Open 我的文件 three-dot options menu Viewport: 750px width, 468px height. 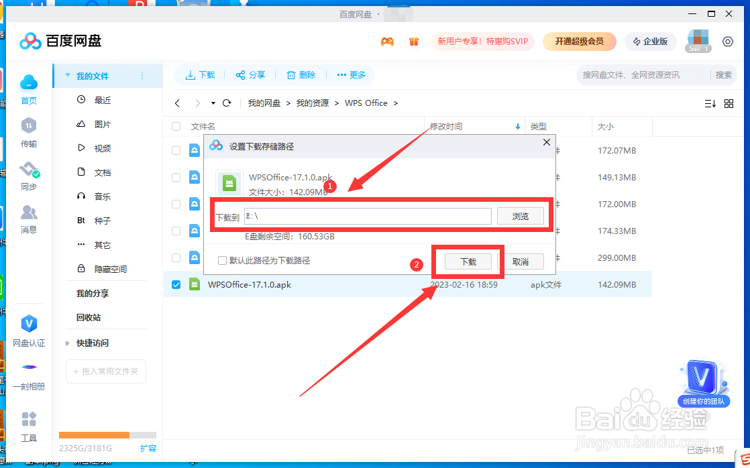coord(142,76)
